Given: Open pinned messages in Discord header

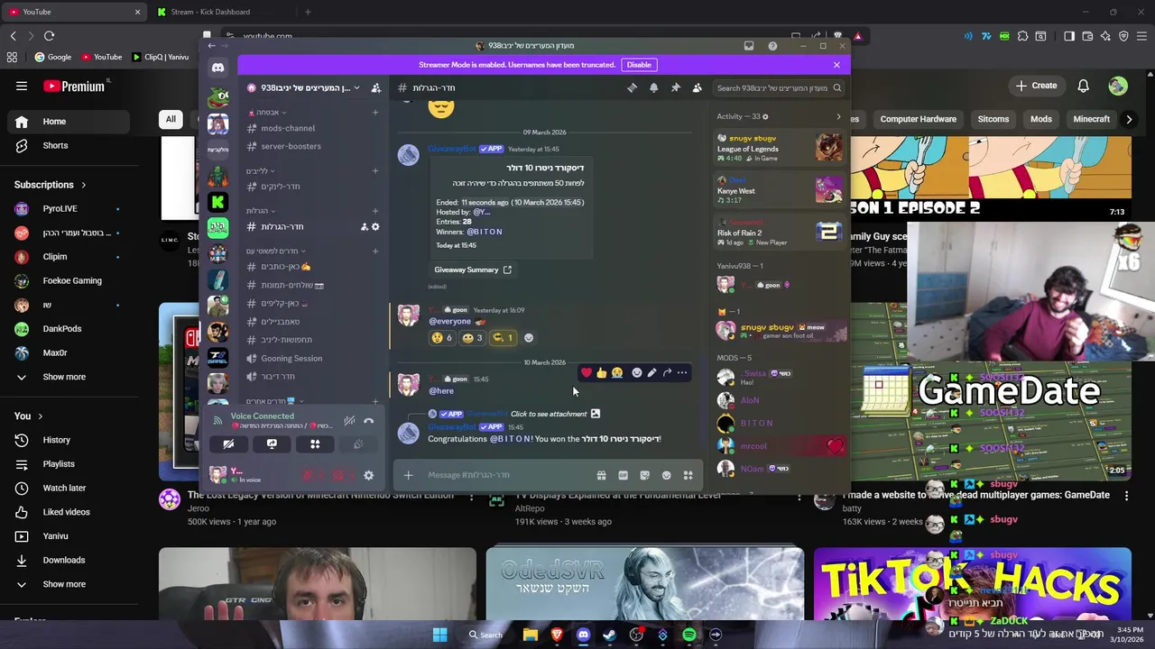Looking at the screenshot, I should click(675, 87).
